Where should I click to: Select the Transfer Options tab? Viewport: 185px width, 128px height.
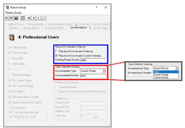79,28
